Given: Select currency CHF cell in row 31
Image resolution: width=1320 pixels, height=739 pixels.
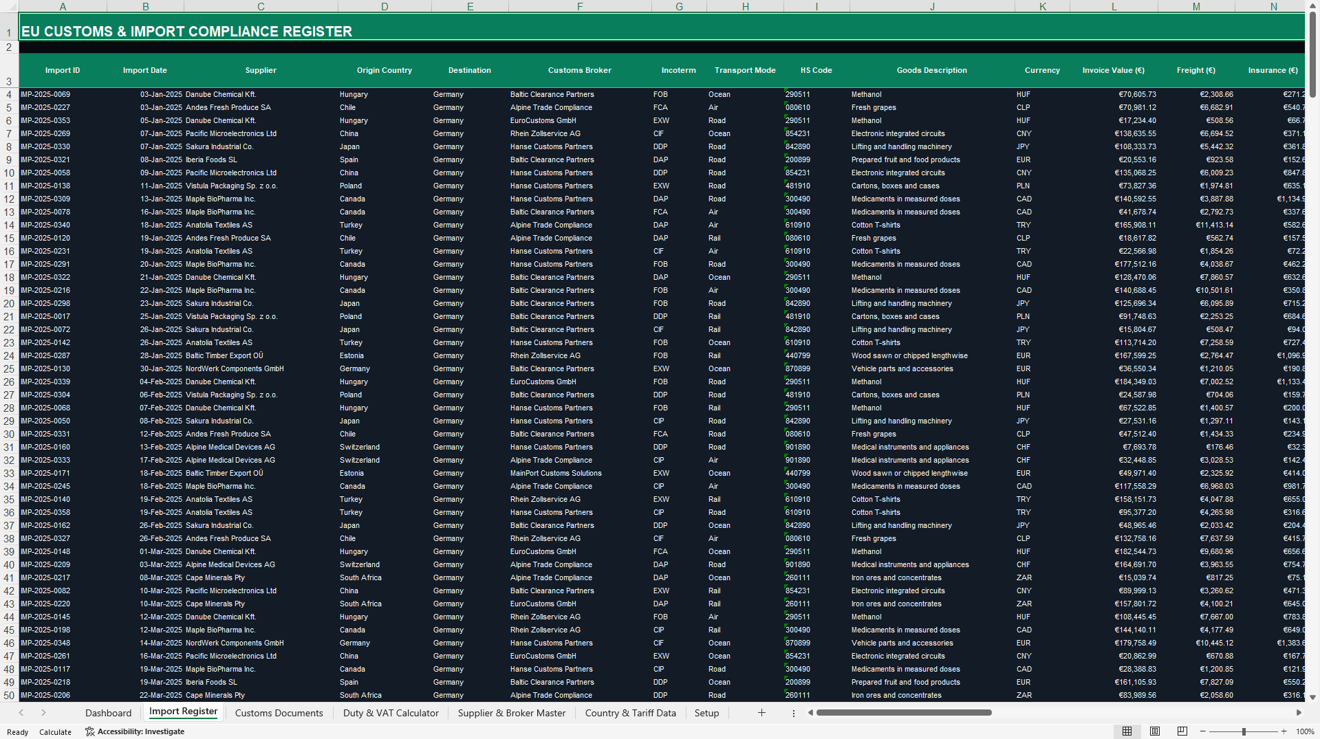Looking at the screenshot, I should tap(1042, 448).
